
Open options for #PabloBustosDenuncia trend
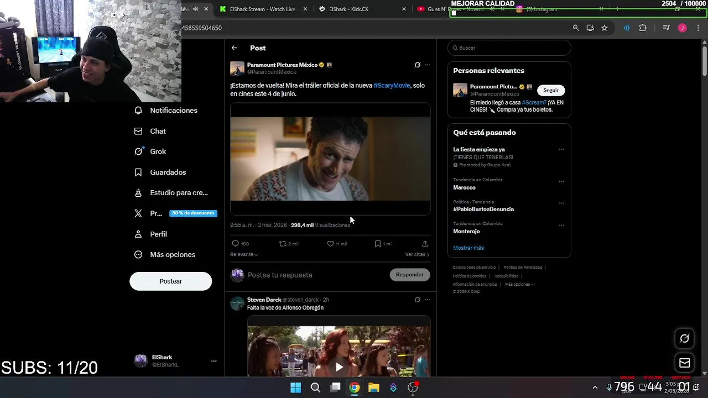coord(561,203)
